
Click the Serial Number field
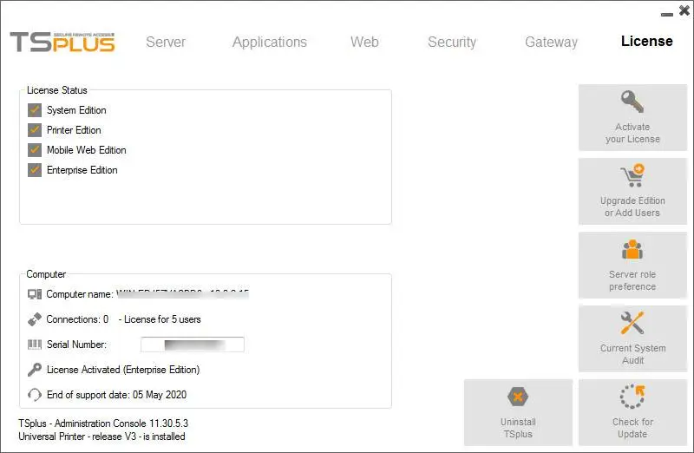click(192, 345)
